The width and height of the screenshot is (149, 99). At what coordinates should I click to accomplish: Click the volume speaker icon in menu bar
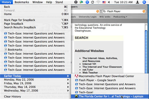click(109, 2)
